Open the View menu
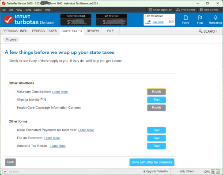The width and height of the screenshot is (223, 175). point(19,10)
